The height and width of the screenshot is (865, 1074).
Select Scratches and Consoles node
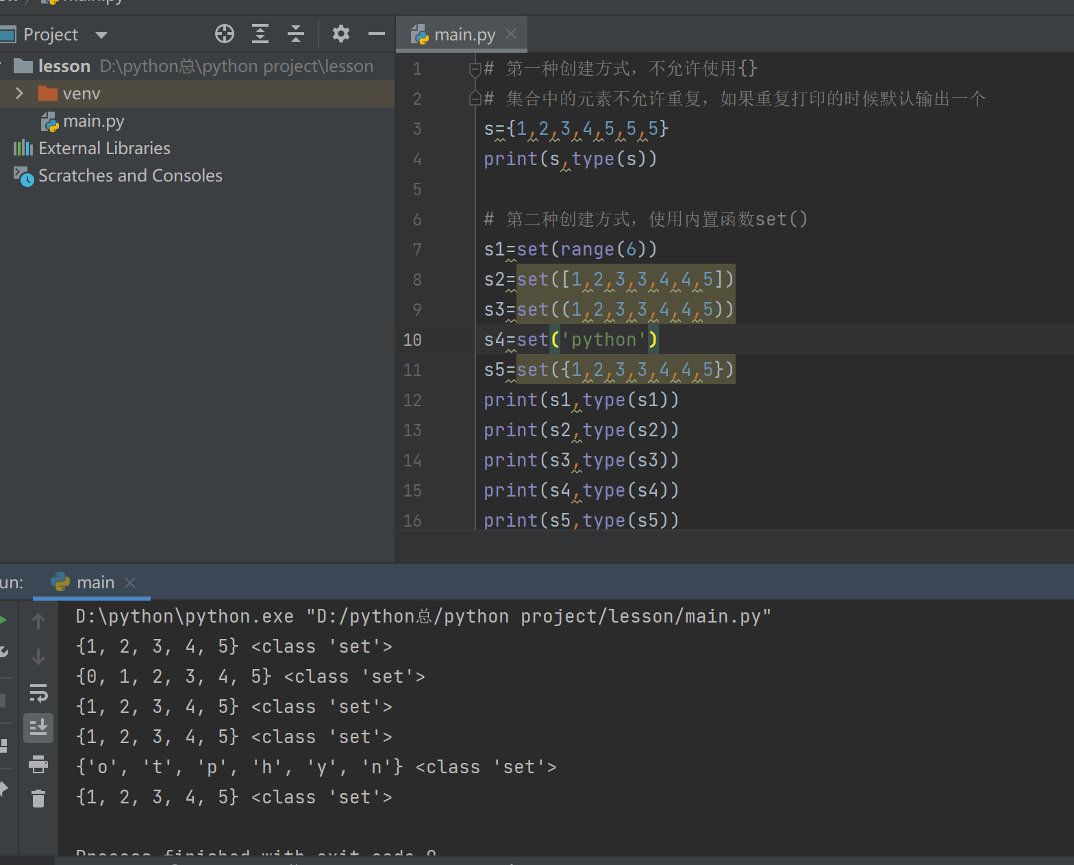pos(130,175)
